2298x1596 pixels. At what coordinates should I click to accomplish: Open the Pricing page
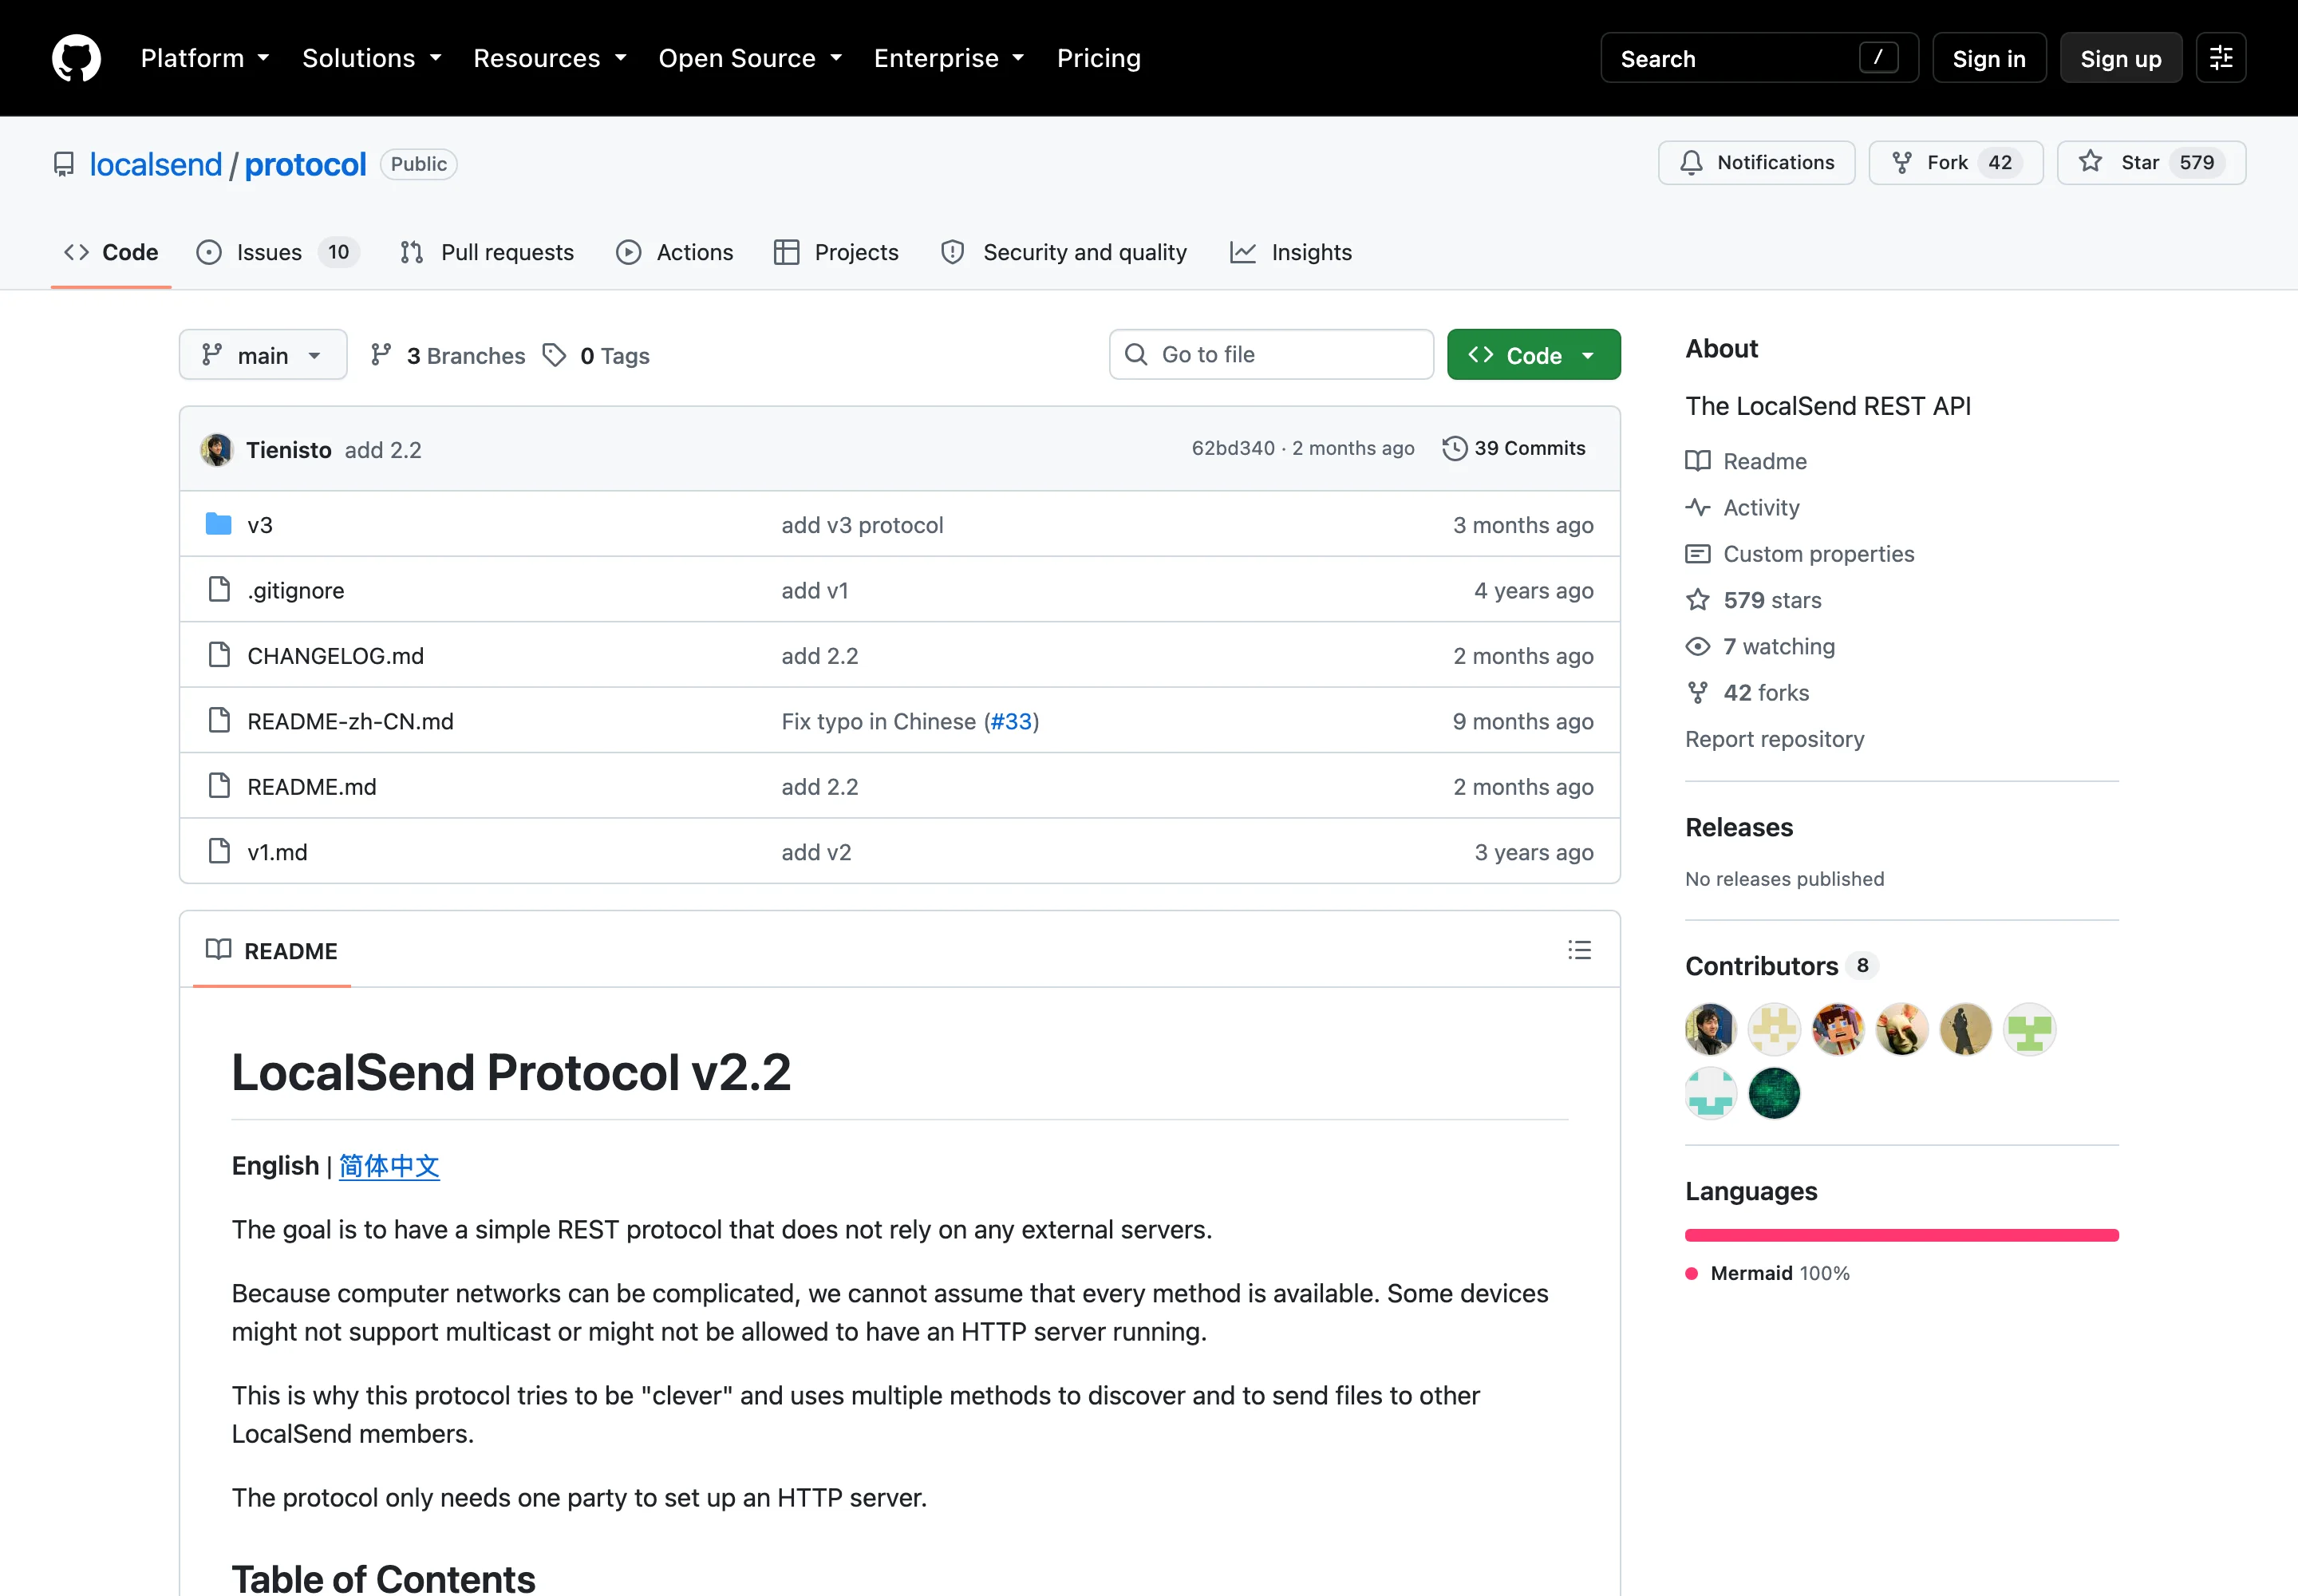coord(1099,58)
